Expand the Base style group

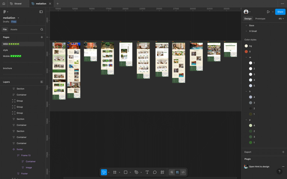(246, 25)
